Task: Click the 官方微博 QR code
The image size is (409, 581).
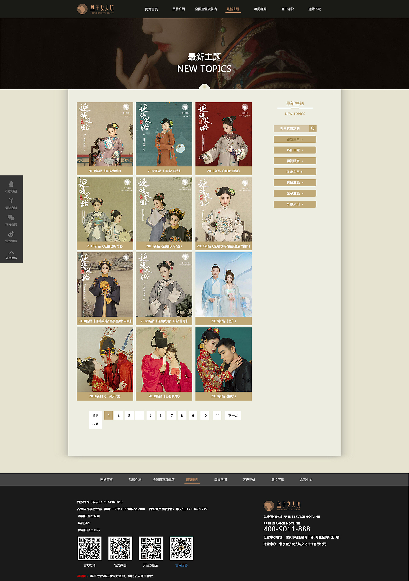Action: 89,548
